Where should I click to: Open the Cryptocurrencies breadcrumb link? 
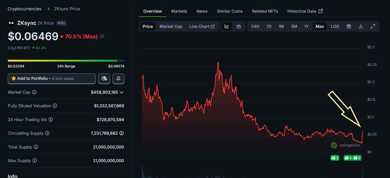25,9
